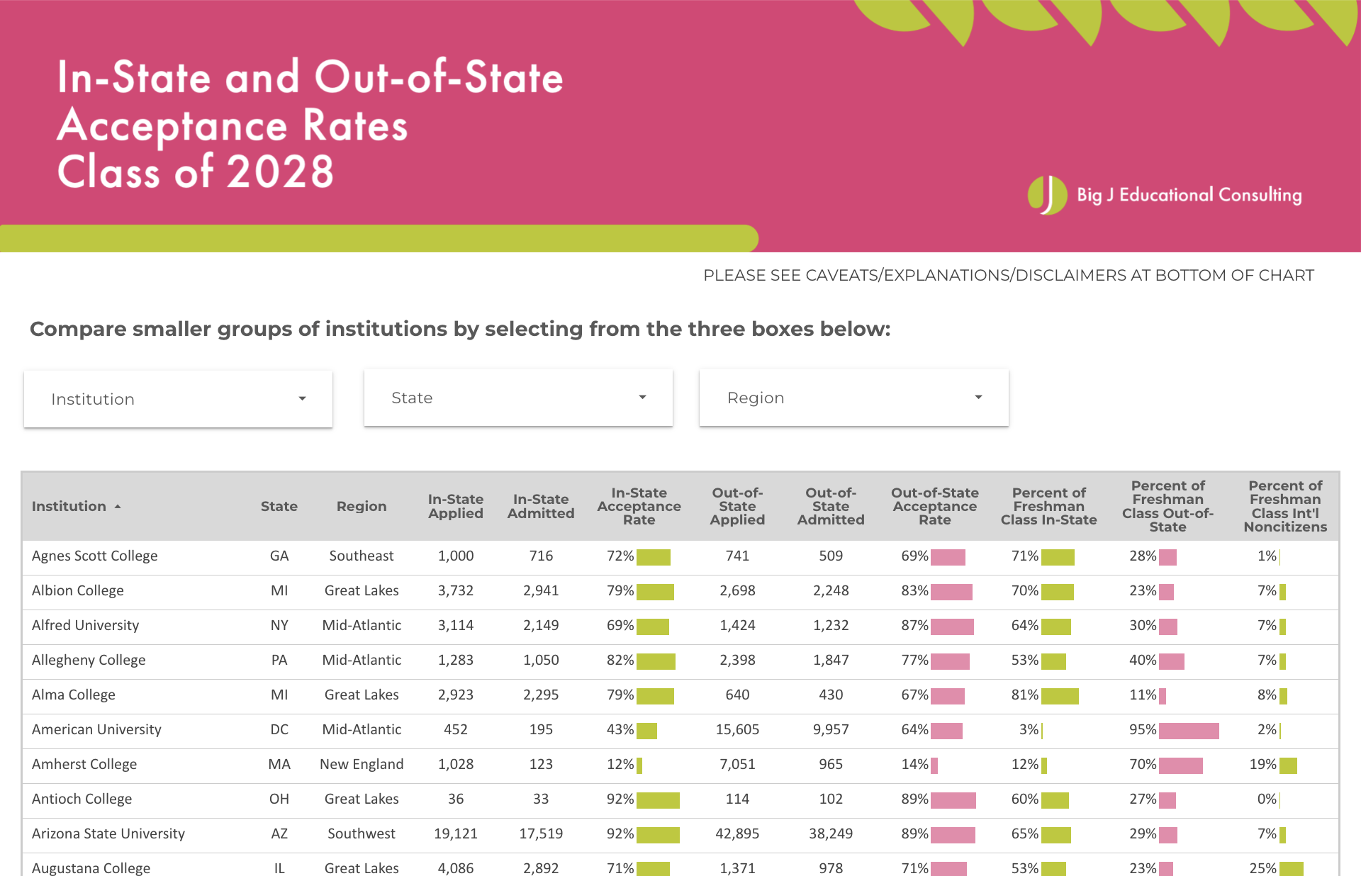Screen dimensions: 1361x876
Task: Click Out-of-State Admitted column header
Action: click(x=831, y=506)
